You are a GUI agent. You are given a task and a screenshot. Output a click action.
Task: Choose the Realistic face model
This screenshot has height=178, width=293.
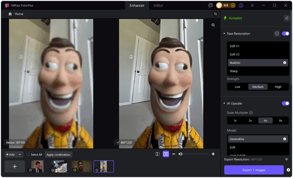(x=258, y=63)
